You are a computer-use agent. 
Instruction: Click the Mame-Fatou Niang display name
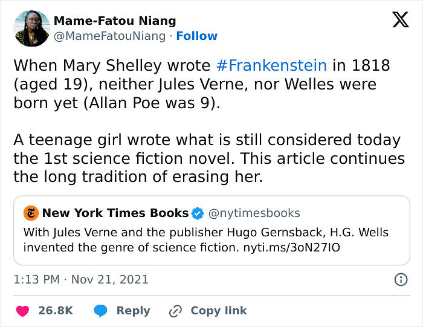115,21
